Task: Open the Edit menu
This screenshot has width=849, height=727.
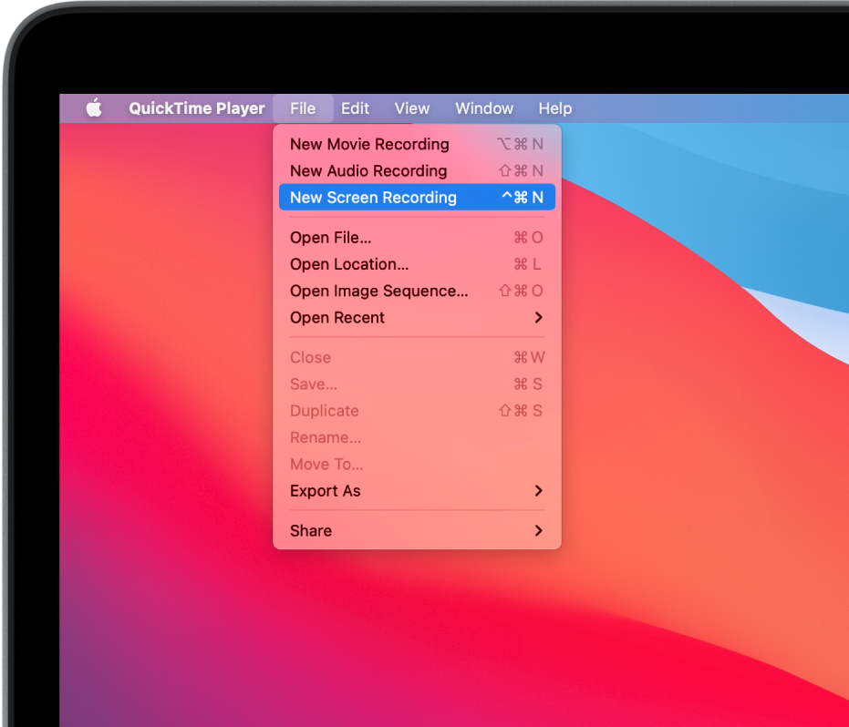Action: tap(355, 108)
